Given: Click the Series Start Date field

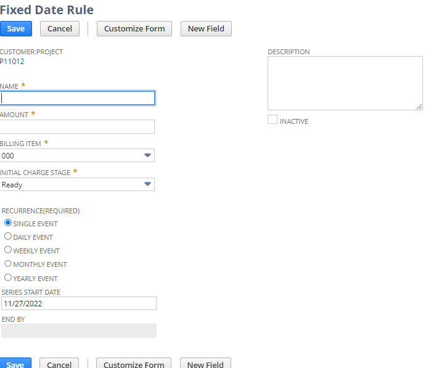Looking at the screenshot, I should [x=78, y=303].
